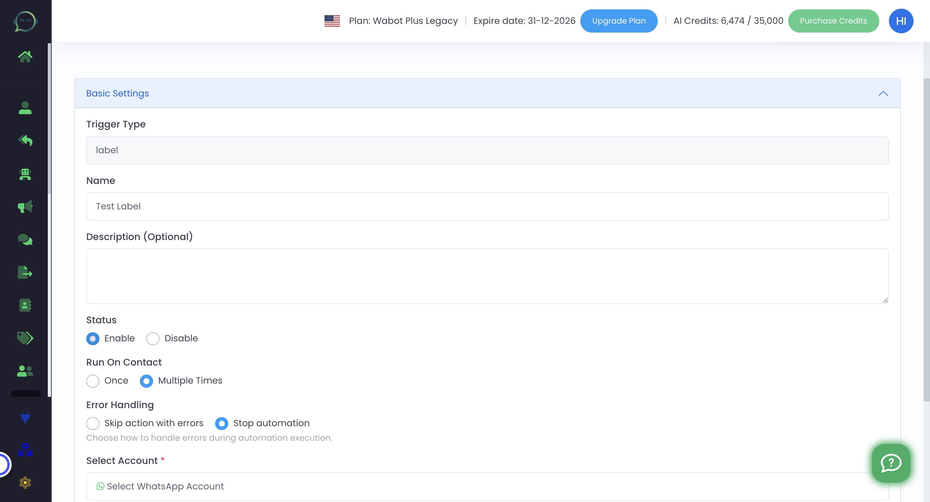Open the home dashboard icon
Image resolution: width=930 pixels, height=502 pixels.
25,56
